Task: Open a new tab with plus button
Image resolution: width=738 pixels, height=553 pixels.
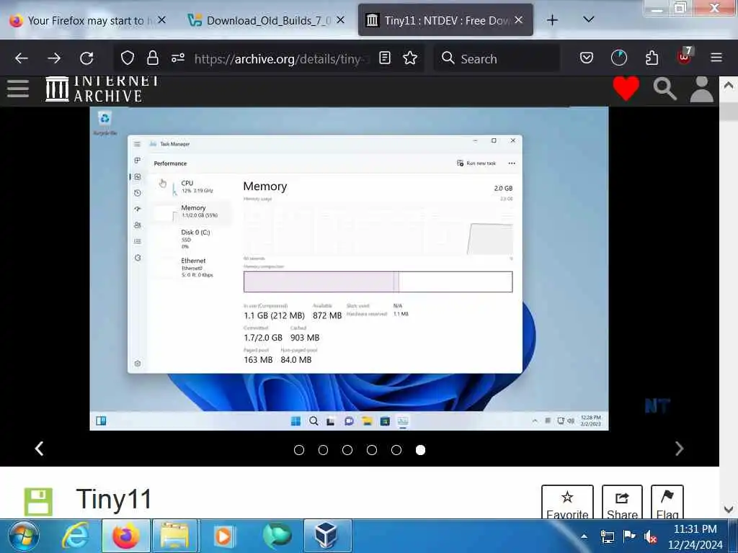Action: [x=553, y=19]
